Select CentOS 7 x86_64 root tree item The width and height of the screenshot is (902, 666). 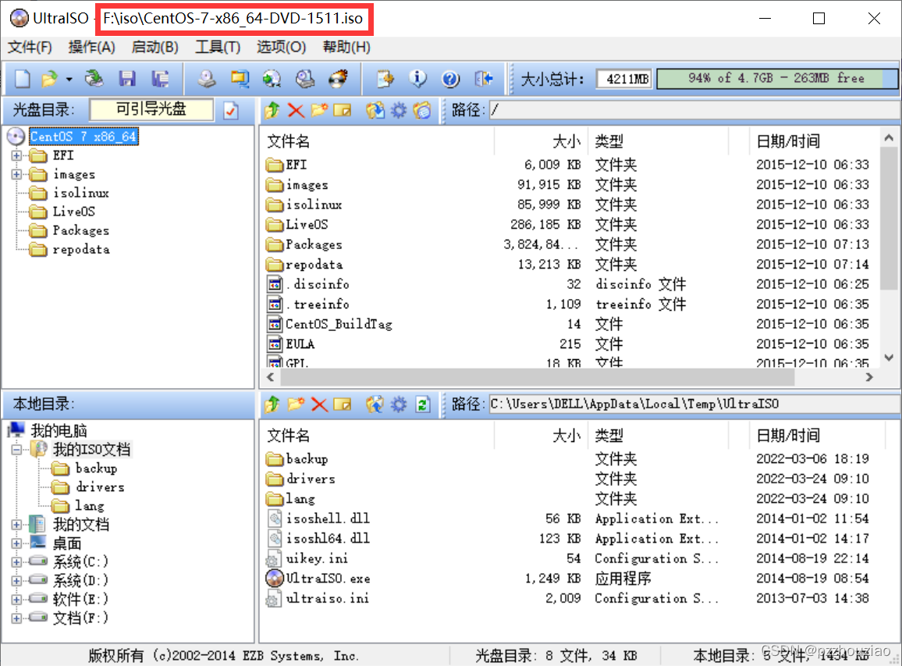tap(83, 137)
